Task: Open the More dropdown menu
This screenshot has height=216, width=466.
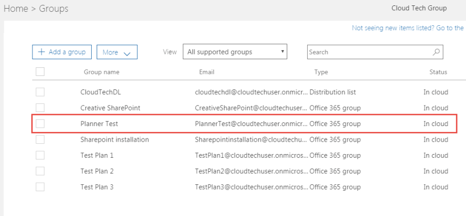Action: pos(117,52)
